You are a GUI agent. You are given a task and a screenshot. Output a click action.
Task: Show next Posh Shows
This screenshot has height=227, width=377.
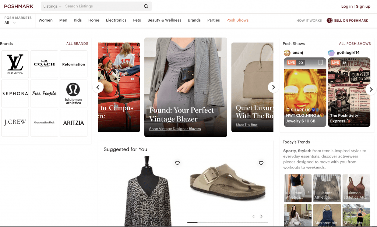click(x=371, y=89)
